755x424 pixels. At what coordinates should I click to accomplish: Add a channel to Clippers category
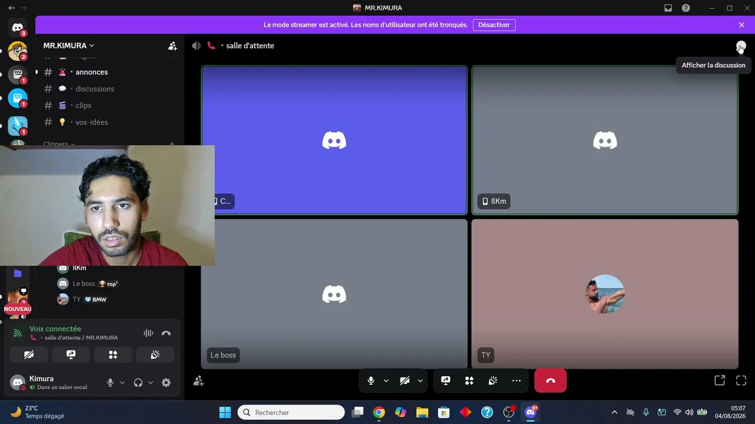(x=172, y=144)
